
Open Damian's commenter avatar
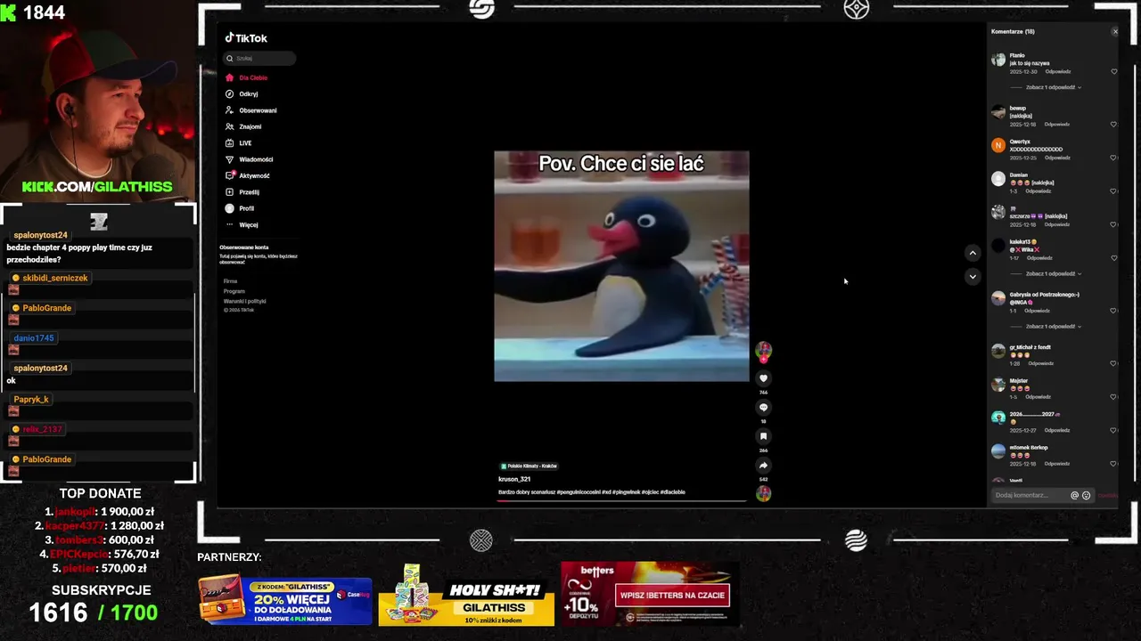coord(998,179)
